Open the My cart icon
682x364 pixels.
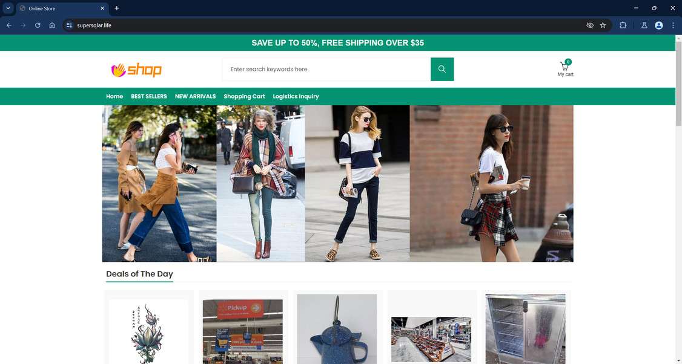(565, 69)
